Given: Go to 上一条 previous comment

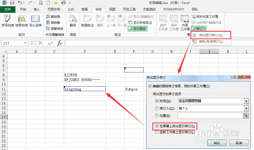Looking at the screenshot, I should pyautogui.click(x=111, y=21).
